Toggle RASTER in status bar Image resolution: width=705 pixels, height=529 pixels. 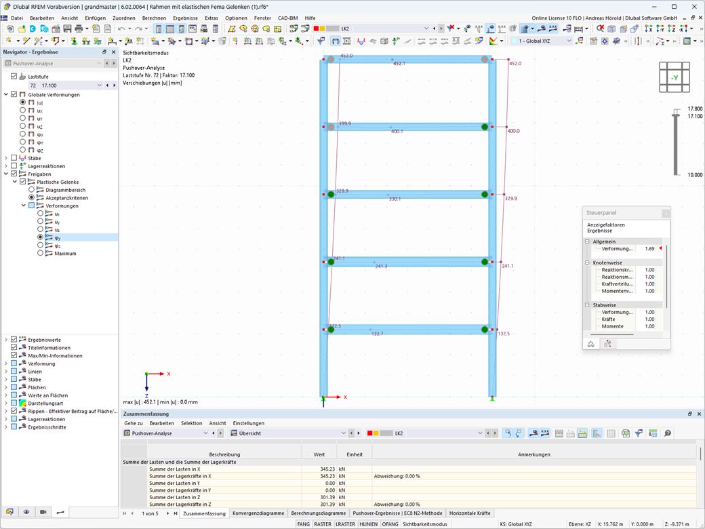(x=323, y=524)
